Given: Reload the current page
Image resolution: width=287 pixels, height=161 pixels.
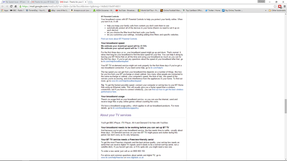Looking at the screenshot, I should 11,6.
